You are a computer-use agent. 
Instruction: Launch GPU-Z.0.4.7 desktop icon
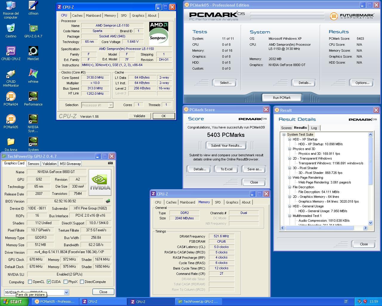point(33,31)
